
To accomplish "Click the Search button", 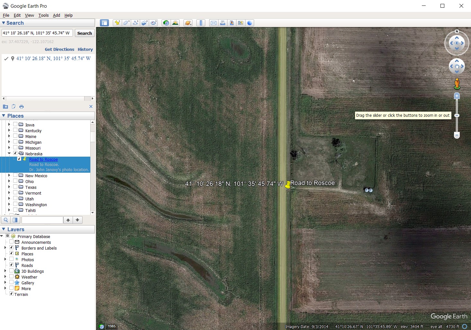I will (x=84, y=33).
